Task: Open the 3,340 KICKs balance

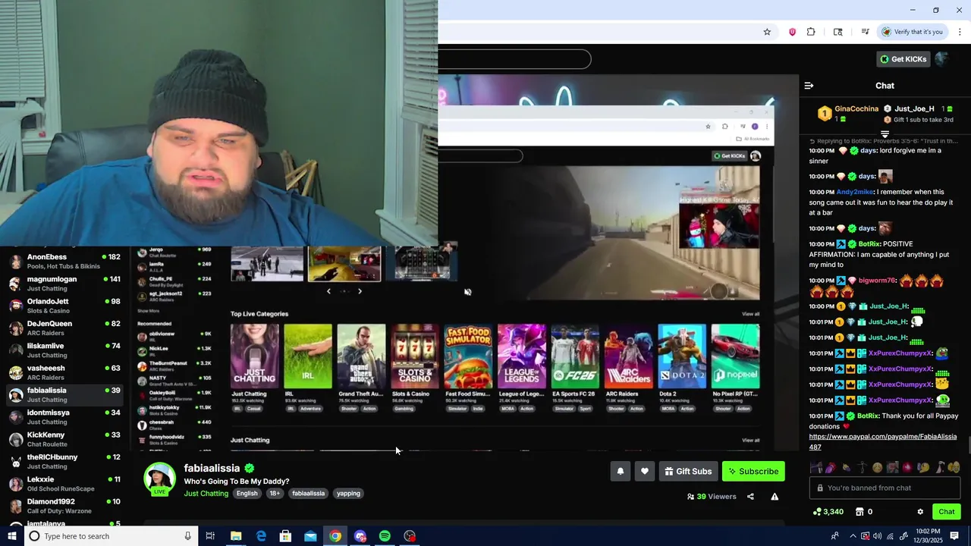Action: click(x=828, y=512)
